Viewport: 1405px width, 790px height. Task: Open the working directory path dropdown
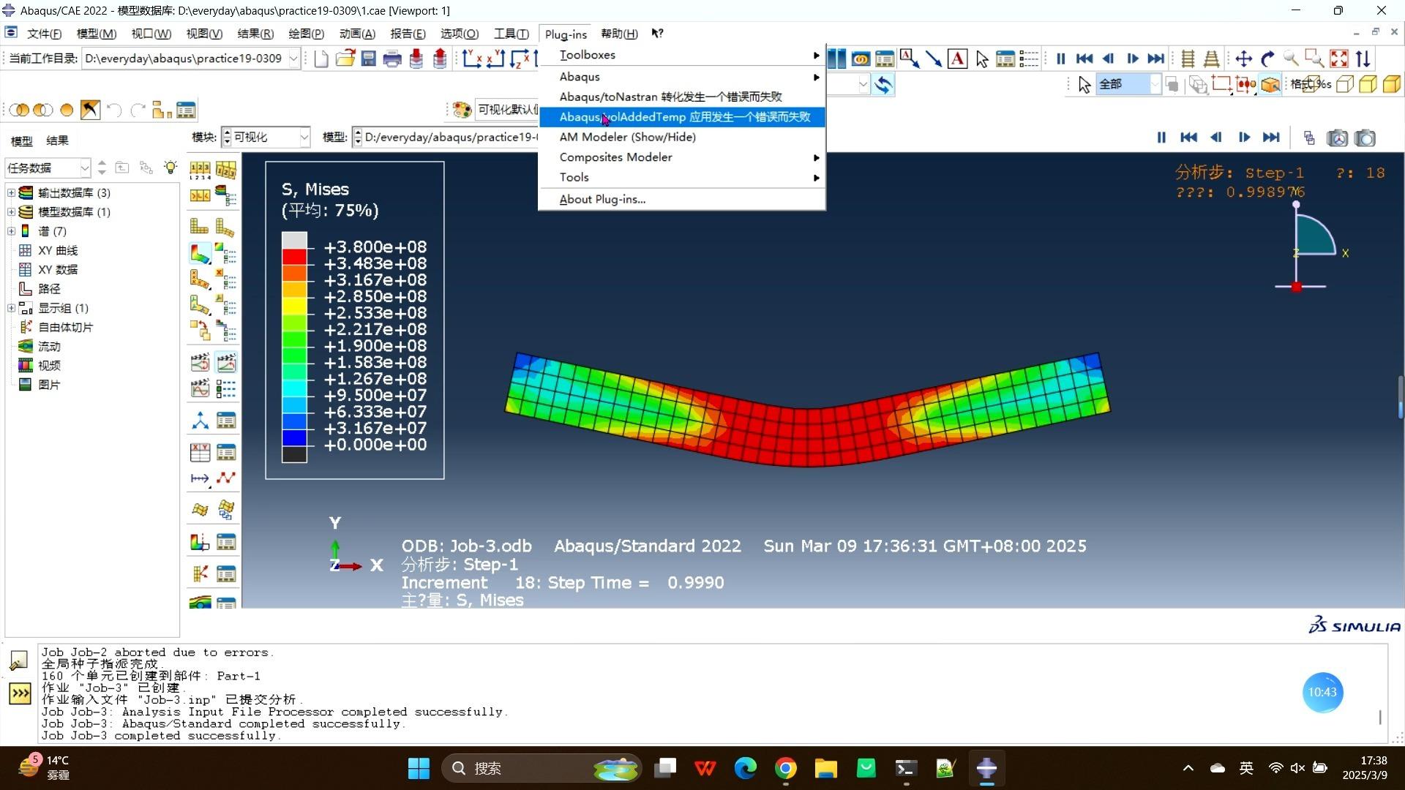[293, 59]
